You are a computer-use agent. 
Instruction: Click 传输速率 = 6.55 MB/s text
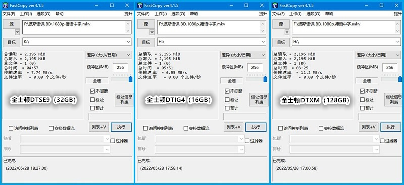[162, 73]
